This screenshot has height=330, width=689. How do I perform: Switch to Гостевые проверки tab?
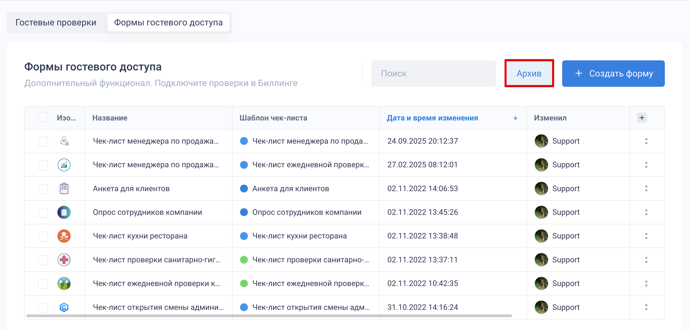[56, 22]
